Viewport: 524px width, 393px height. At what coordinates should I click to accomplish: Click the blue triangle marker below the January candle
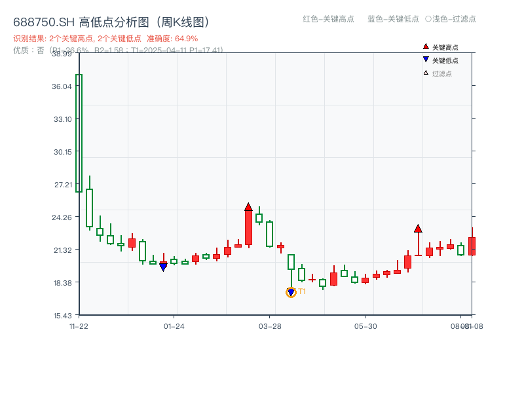click(162, 266)
